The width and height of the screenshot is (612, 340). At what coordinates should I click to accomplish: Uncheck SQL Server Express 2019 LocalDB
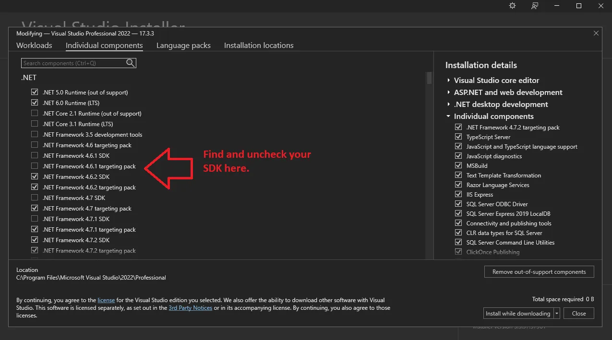pos(458,213)
